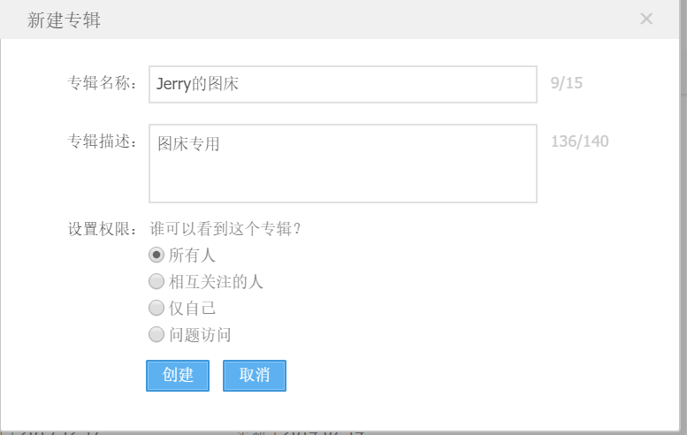Click the 专辑名称 field label
The width and height of the screenshot is (687, 435).
tap(103, 84)
